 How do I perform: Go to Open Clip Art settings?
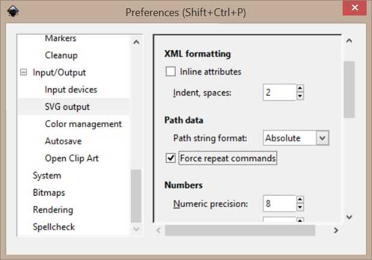click(71, 159)
